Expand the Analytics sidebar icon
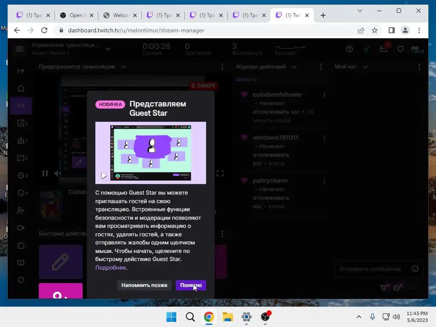The image size is (436, 327). click(x=22, y=123)
